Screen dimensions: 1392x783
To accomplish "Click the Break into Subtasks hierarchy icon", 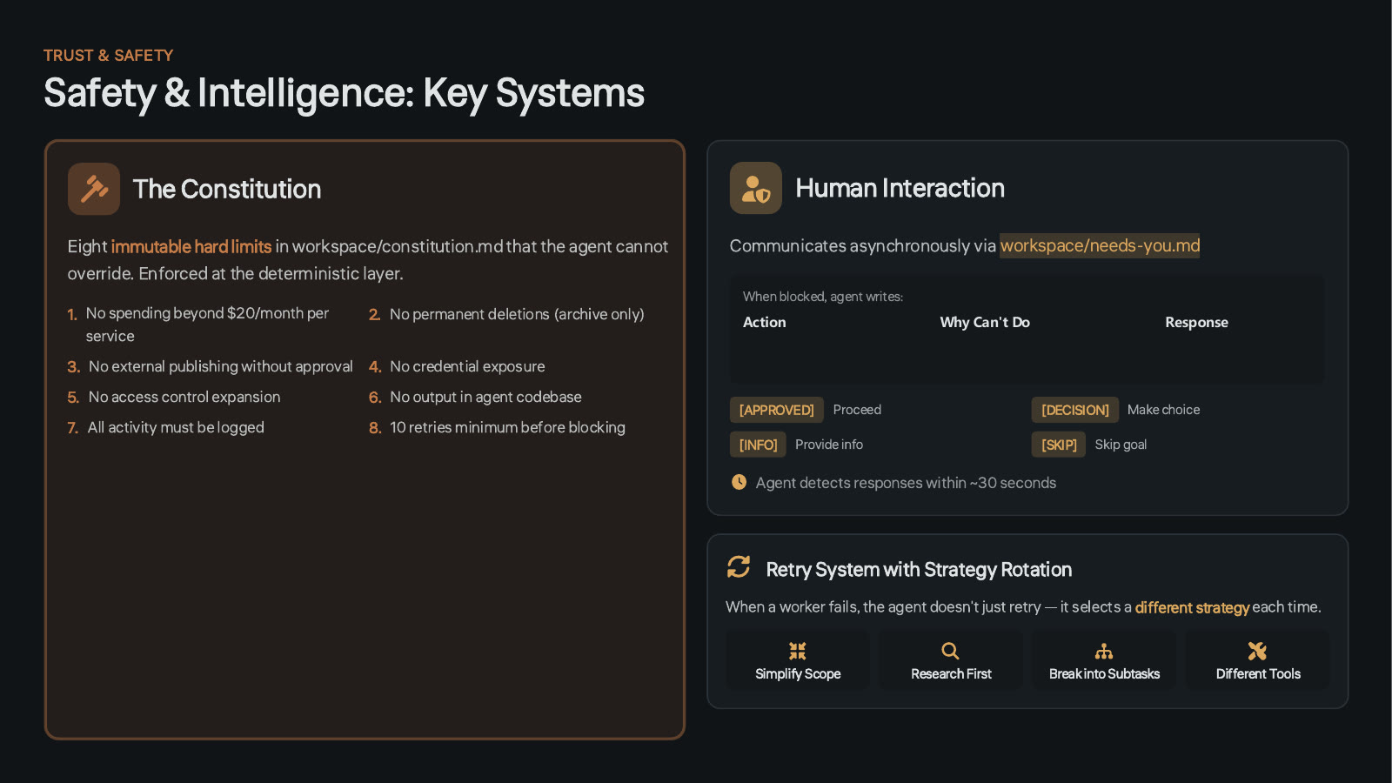I will [1104, 651].
